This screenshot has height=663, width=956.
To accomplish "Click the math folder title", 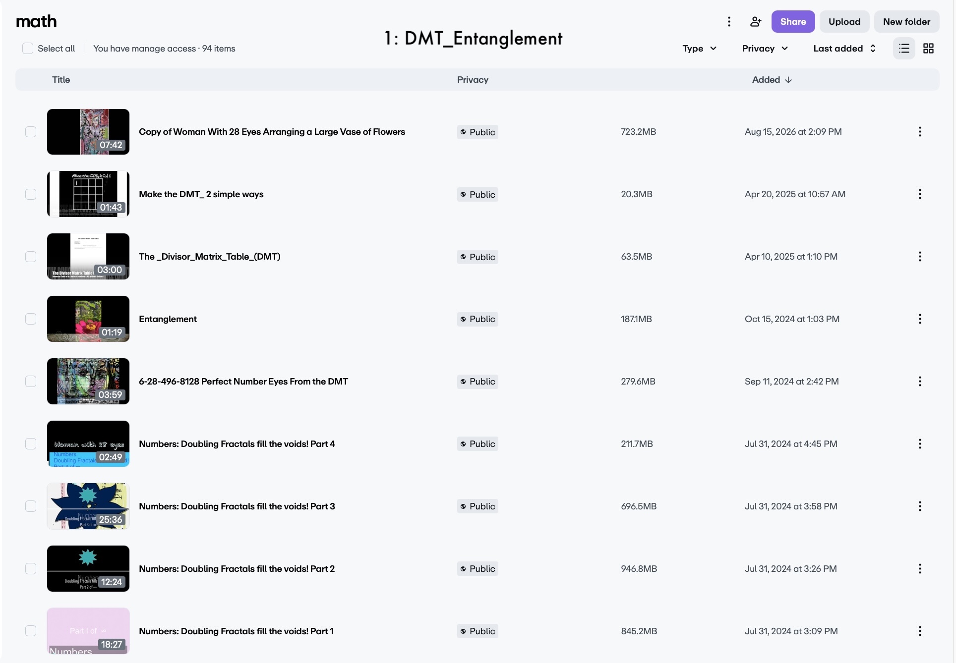I will click(x=36, y=21).
